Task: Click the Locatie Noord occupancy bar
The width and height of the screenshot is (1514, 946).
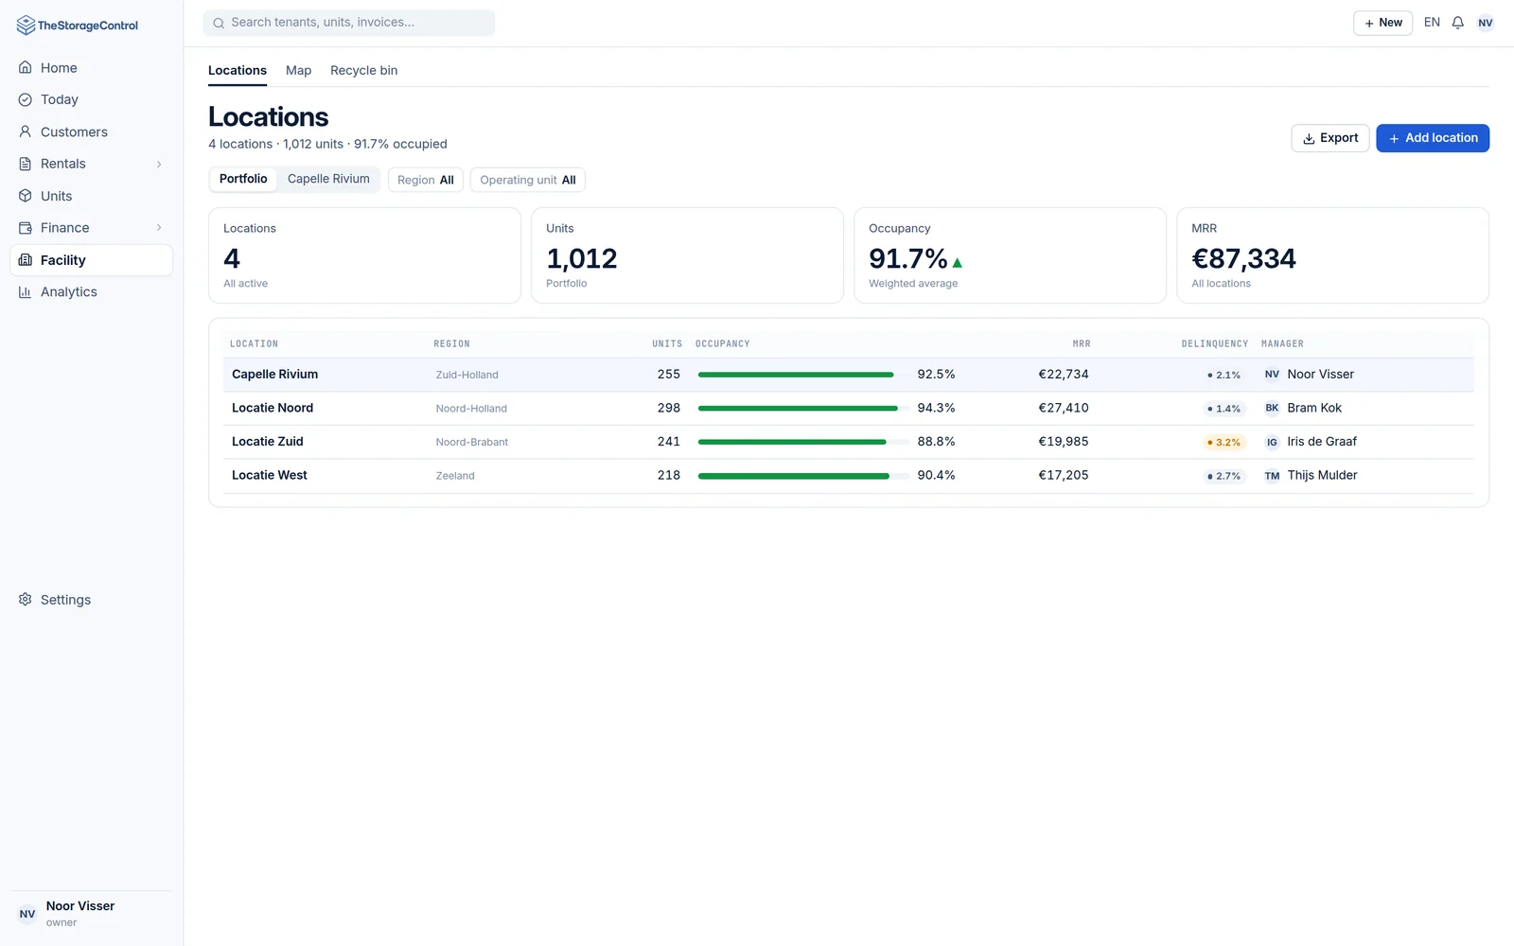Action: pyautogui.click(x=803, y=409)
